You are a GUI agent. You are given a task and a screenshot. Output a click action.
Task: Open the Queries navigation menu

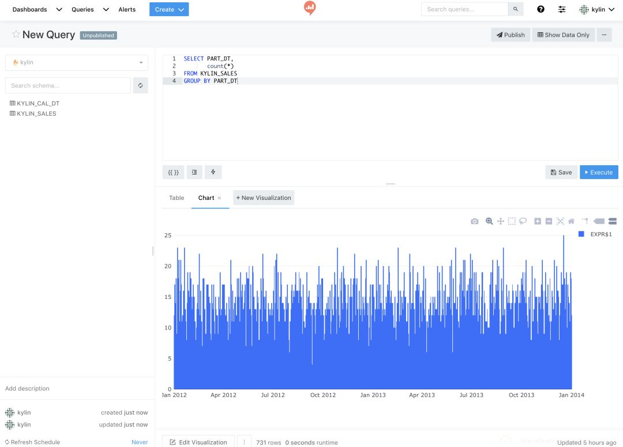click(x=82, y=9)
